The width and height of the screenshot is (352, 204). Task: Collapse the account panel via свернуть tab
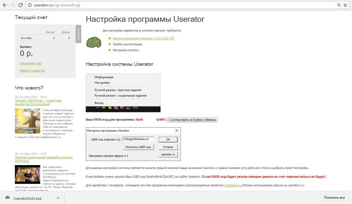coord(78,34)
